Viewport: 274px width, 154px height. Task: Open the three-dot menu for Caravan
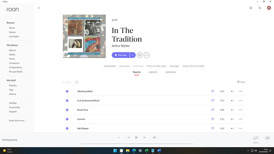click(x=241, y=119)
